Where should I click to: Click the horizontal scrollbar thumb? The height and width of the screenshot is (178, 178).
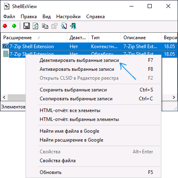[x=17, y=97]
